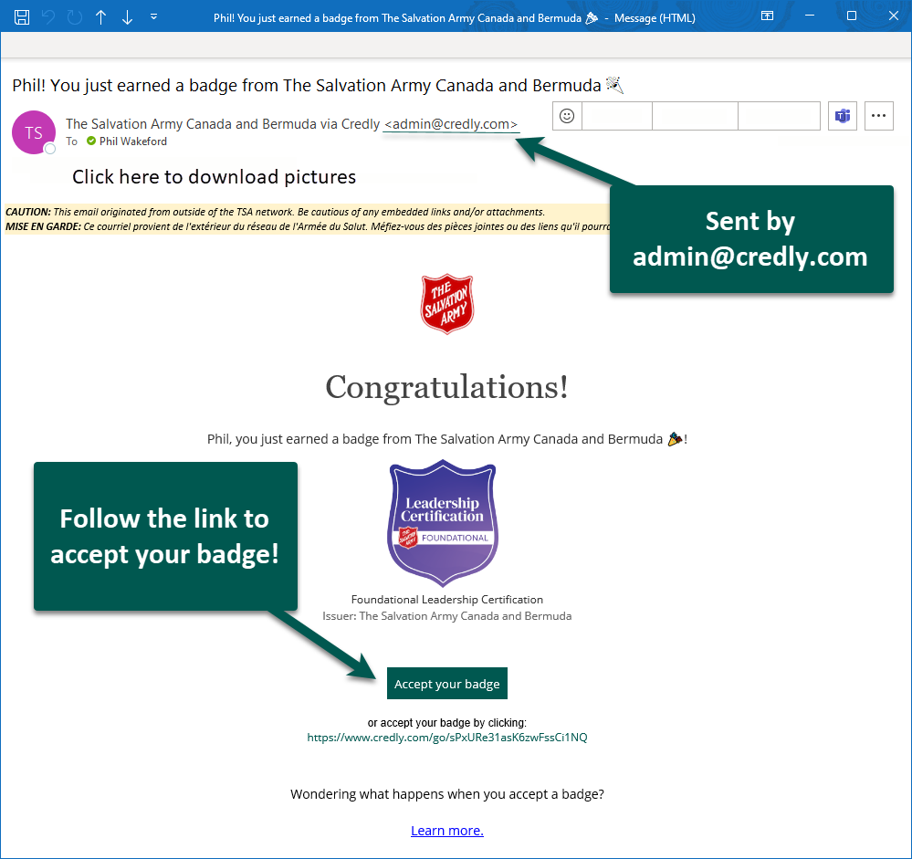Click the email subject line heading
912x859 pixels.
(318, 86)
